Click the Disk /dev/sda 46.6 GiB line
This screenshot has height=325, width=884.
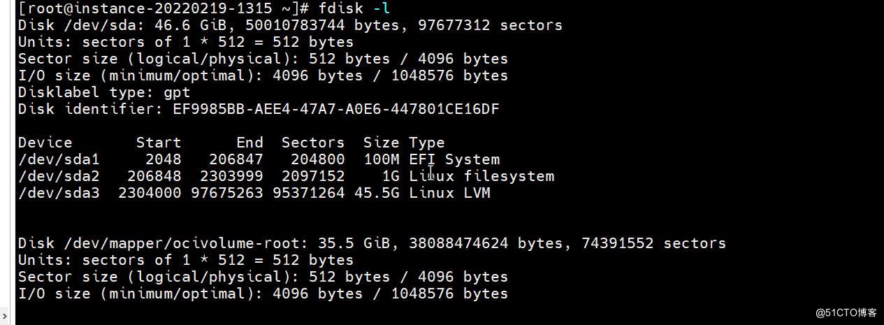(290, 25)
